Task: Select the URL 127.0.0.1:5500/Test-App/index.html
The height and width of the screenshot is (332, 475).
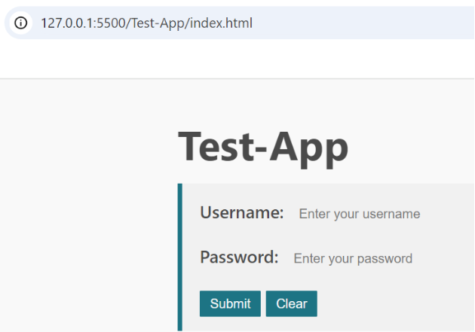Action: pos(146,23)
